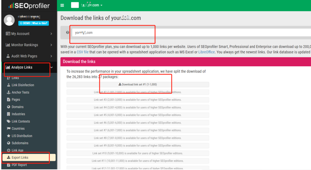
Task: Click Link set #2 unavailable row
Action: coord(138,92)
